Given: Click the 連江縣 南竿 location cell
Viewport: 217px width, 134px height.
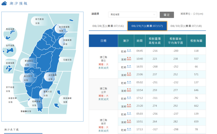Looking at the screenshot, I should click(103, 122).
